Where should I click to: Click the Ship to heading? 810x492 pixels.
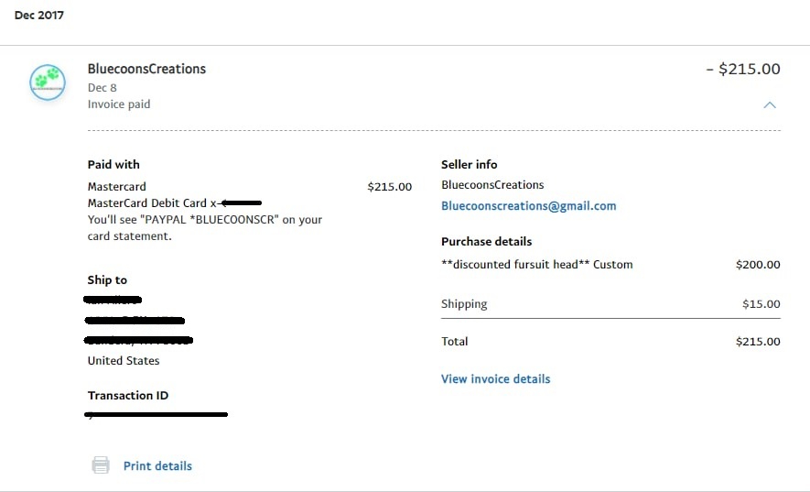coord(107,279)
